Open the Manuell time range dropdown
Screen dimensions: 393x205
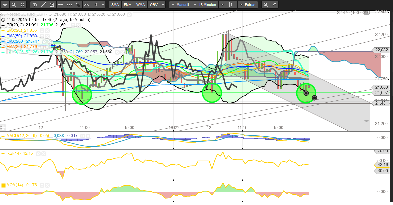(x=180, y=4)
